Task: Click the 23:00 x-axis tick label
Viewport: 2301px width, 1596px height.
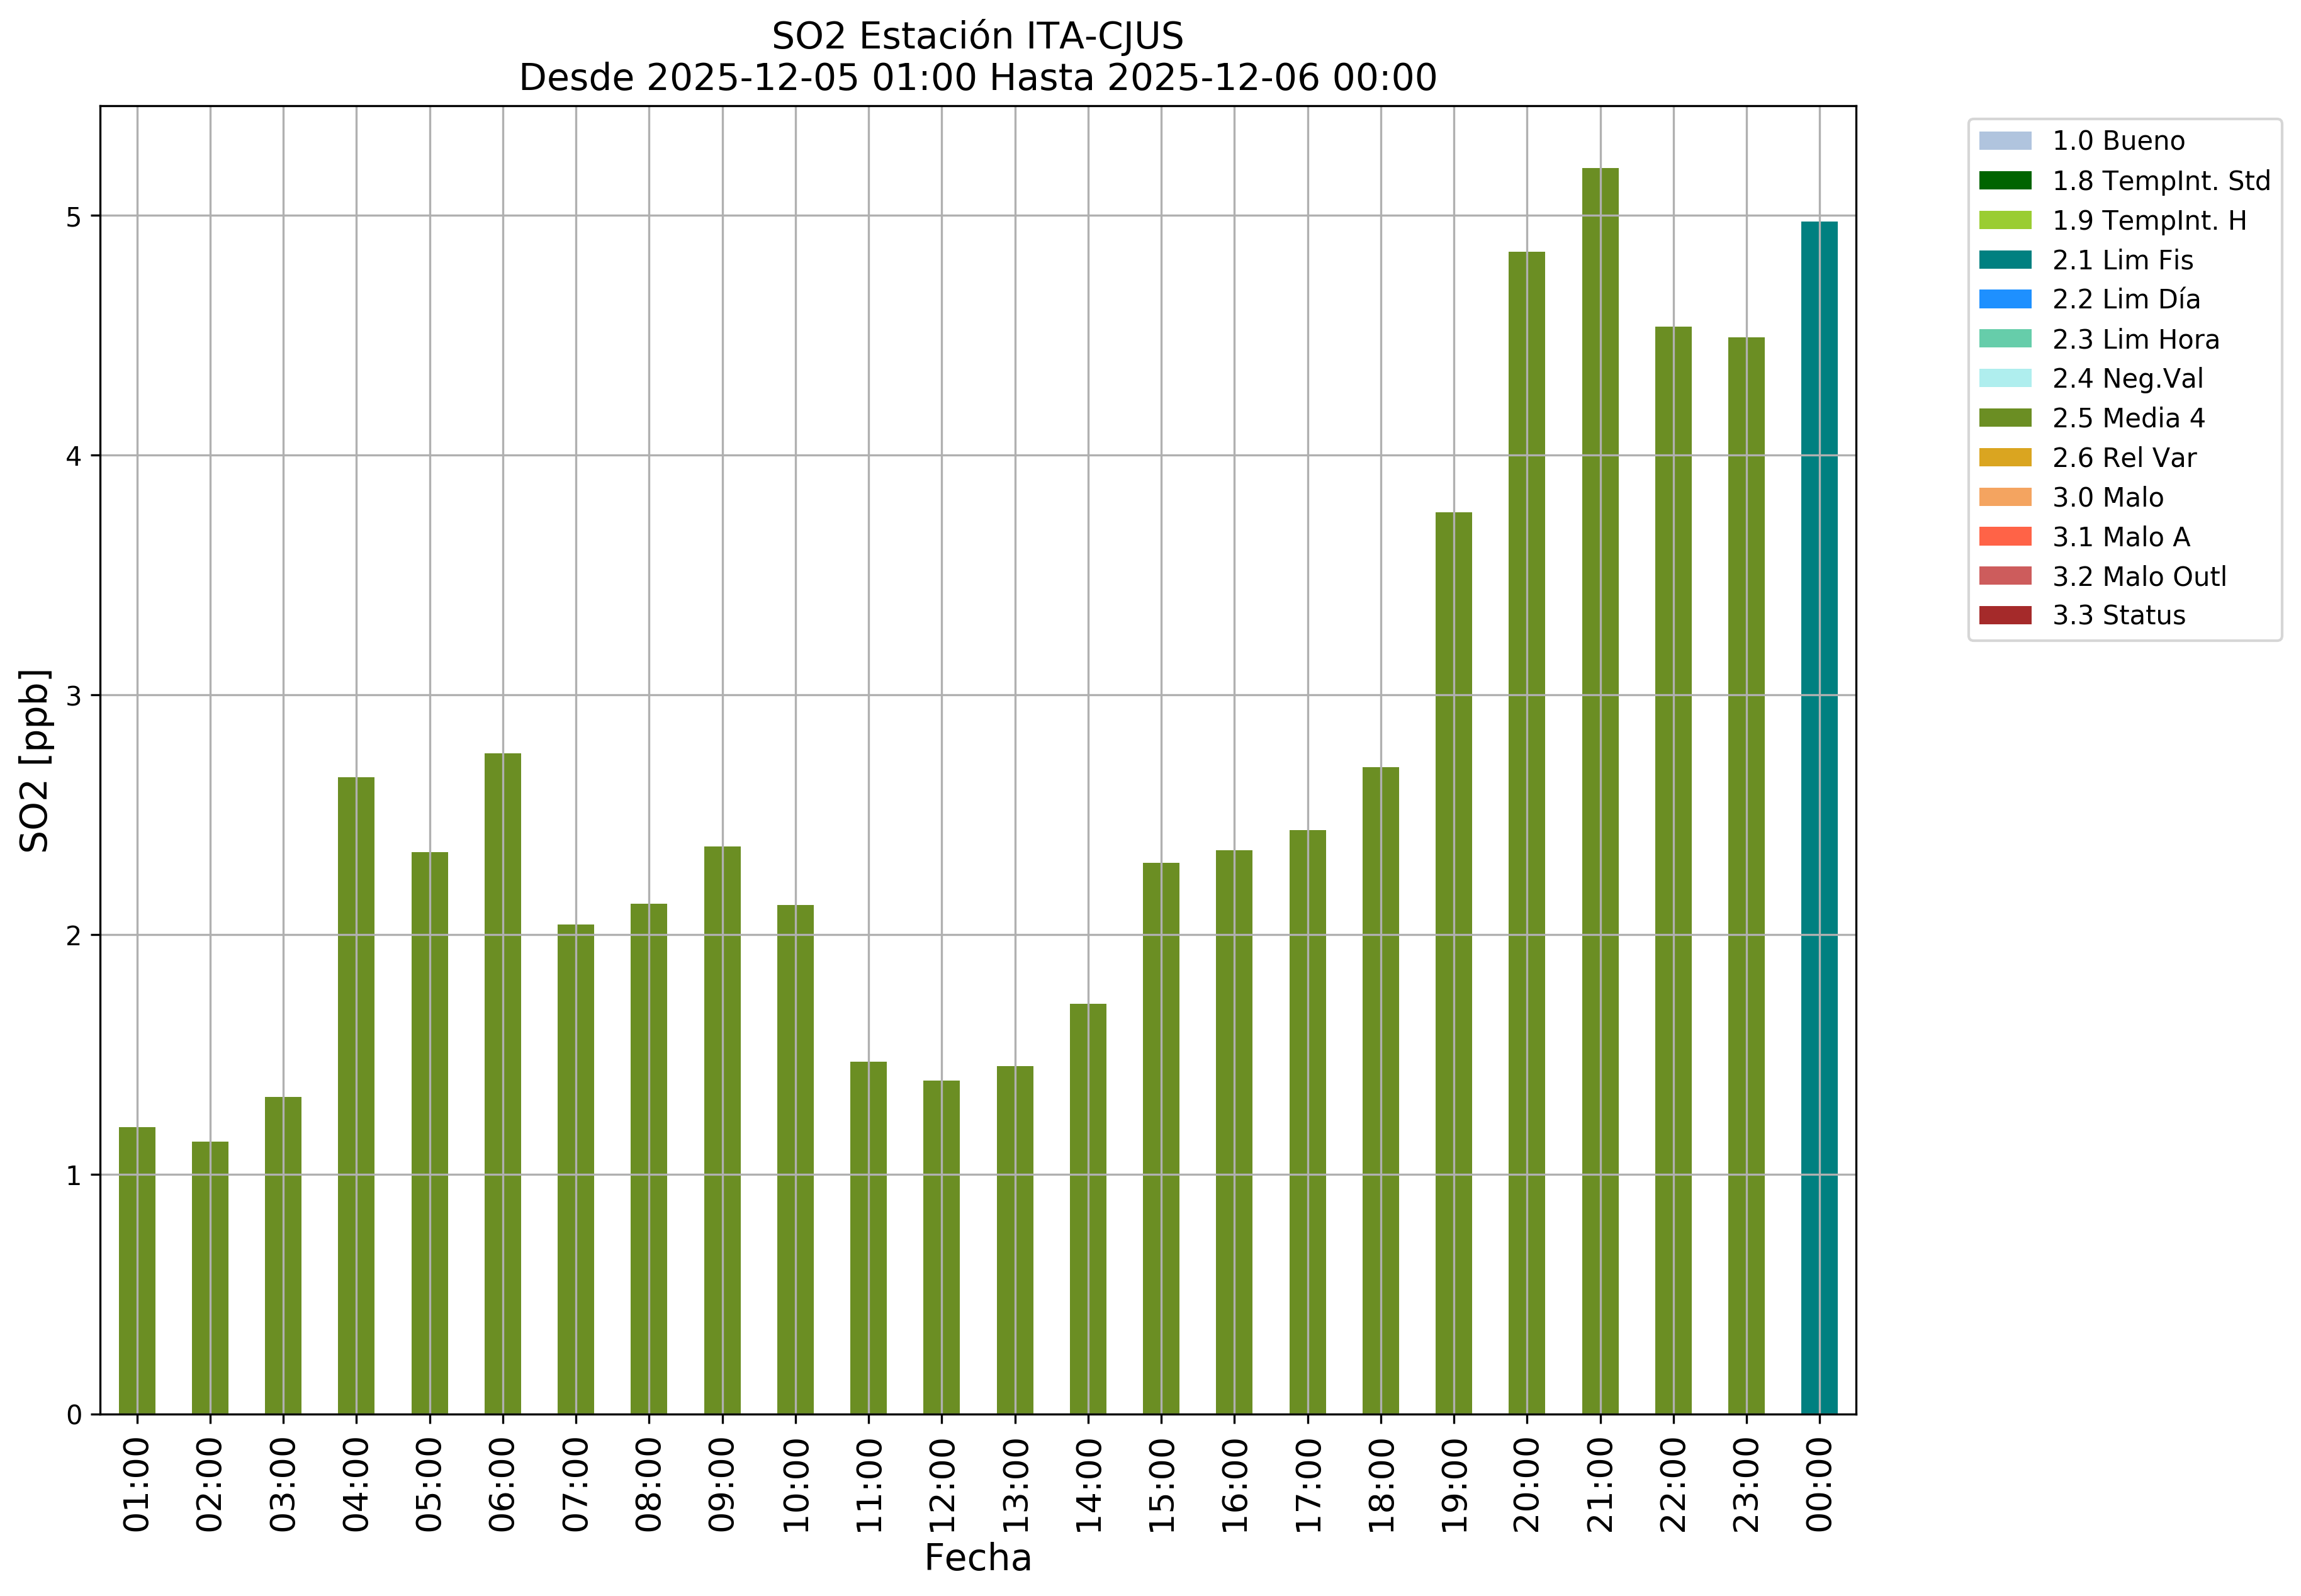Action: click(x=1746, y=1486)
